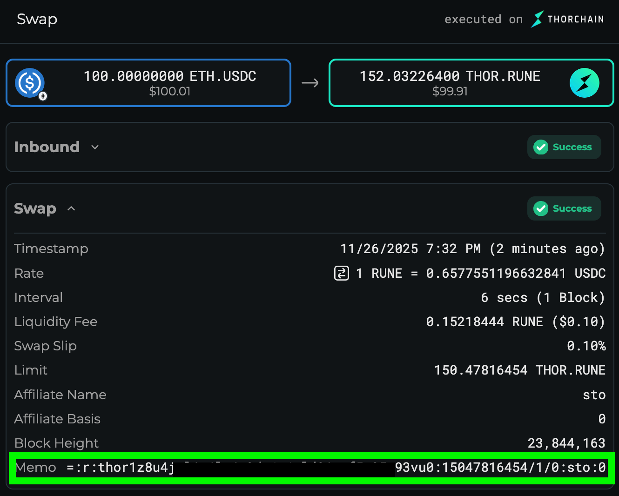Click the 100.00000000 ETH.USDC amount
This screenshot has height=496, width=619.
pos(170,76)
